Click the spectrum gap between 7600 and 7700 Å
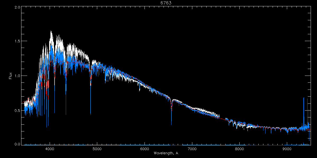This screenshot has width=317, height=158. coord(222,119)
